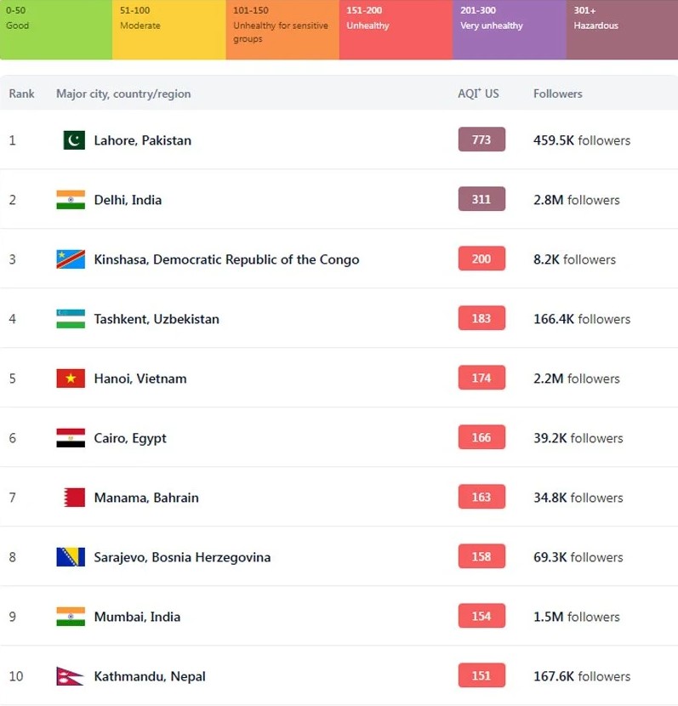Select the purple 201-300 Very unhealthy swatch

point(510,30)
